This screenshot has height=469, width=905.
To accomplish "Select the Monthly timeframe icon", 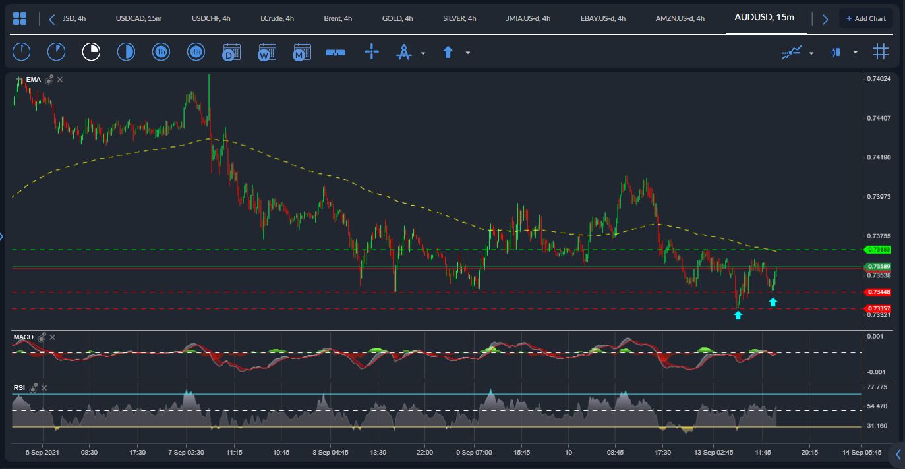I will 301,51.
